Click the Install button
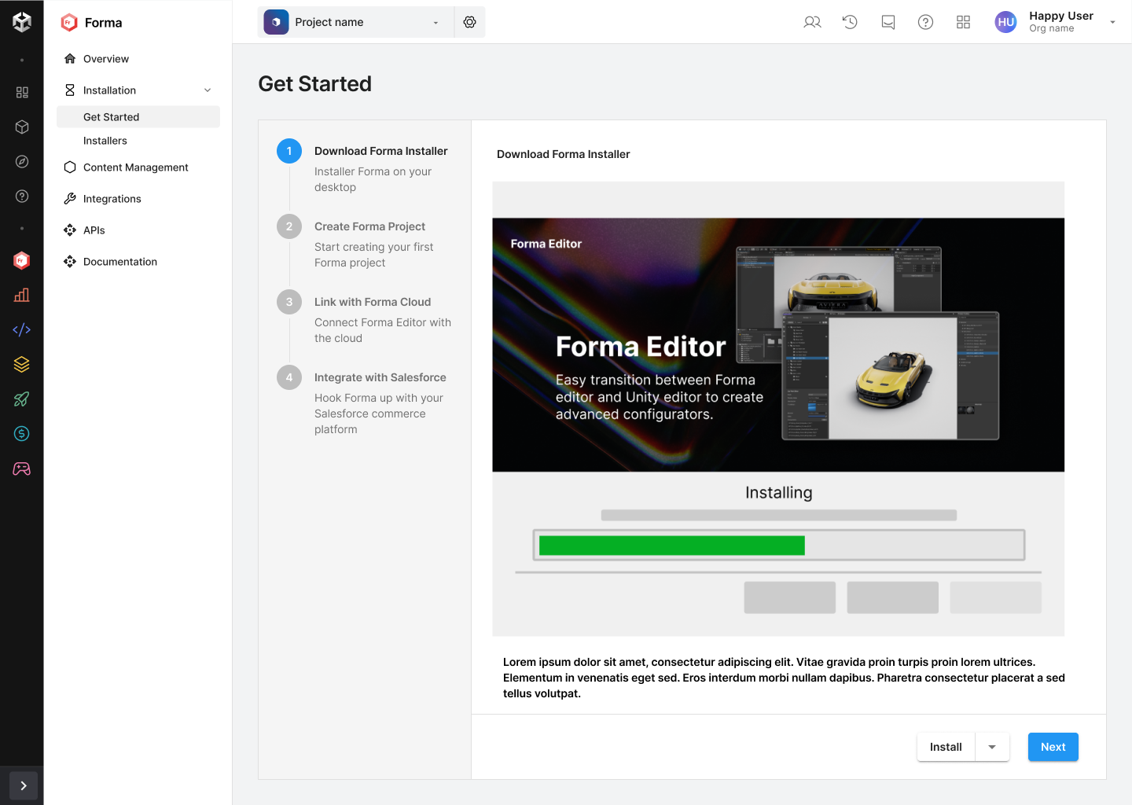 tap(946, 747)
